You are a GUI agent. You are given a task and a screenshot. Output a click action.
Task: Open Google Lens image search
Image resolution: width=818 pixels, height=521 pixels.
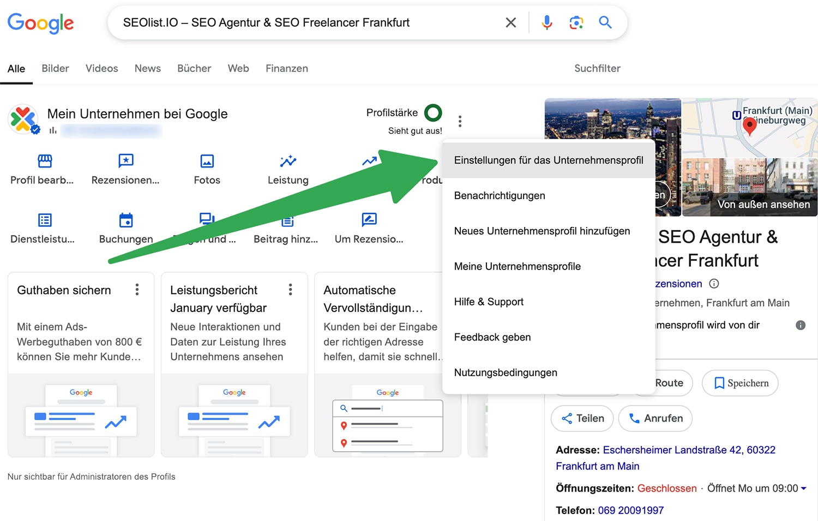click(x=576, y=22)
